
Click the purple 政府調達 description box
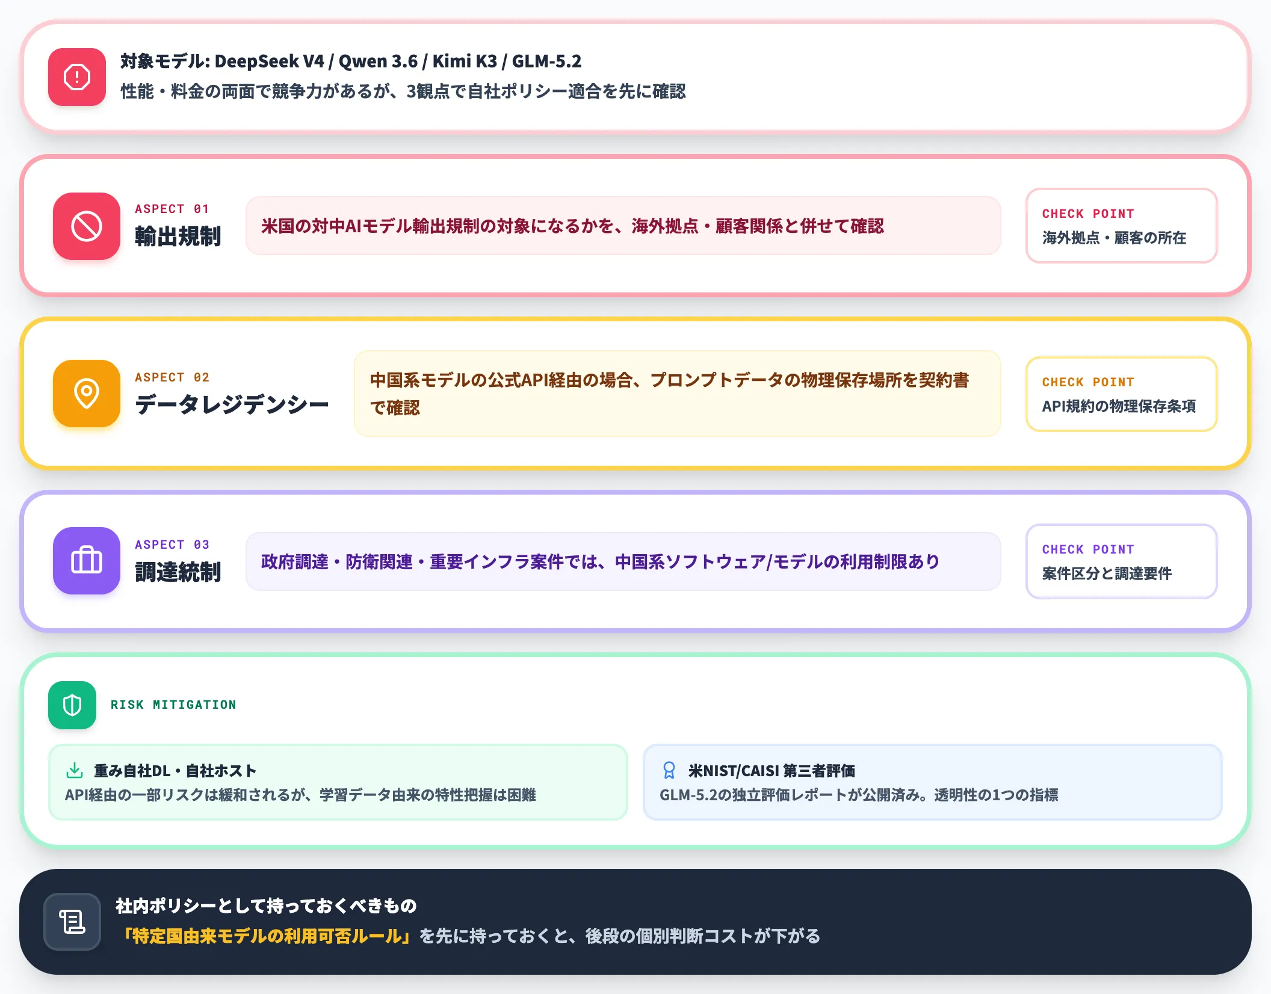(x=623, y=561)
